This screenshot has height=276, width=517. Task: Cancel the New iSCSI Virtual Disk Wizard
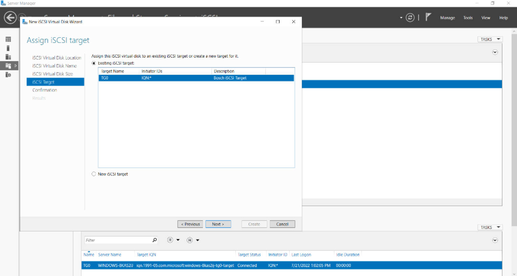tap(282, 224)
